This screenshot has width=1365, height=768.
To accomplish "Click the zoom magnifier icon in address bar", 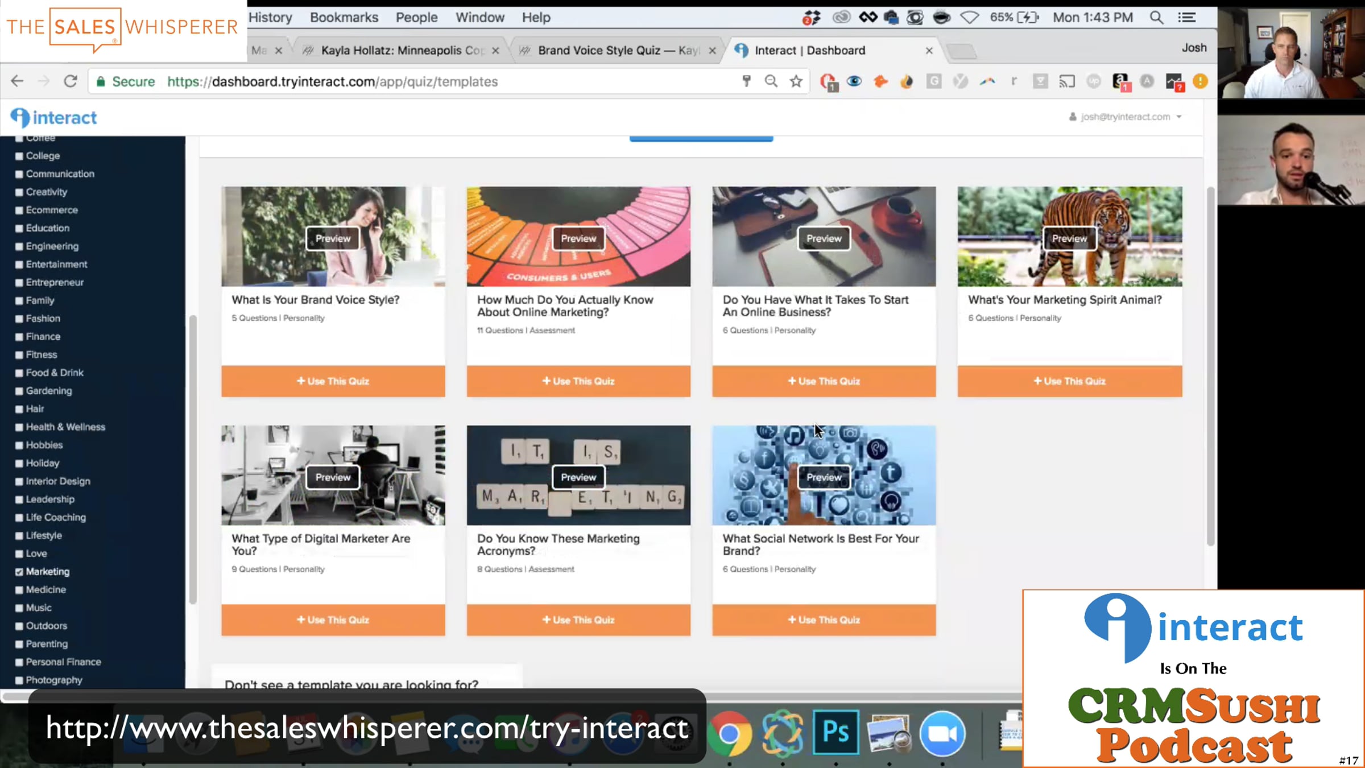I will click(771, 81).
